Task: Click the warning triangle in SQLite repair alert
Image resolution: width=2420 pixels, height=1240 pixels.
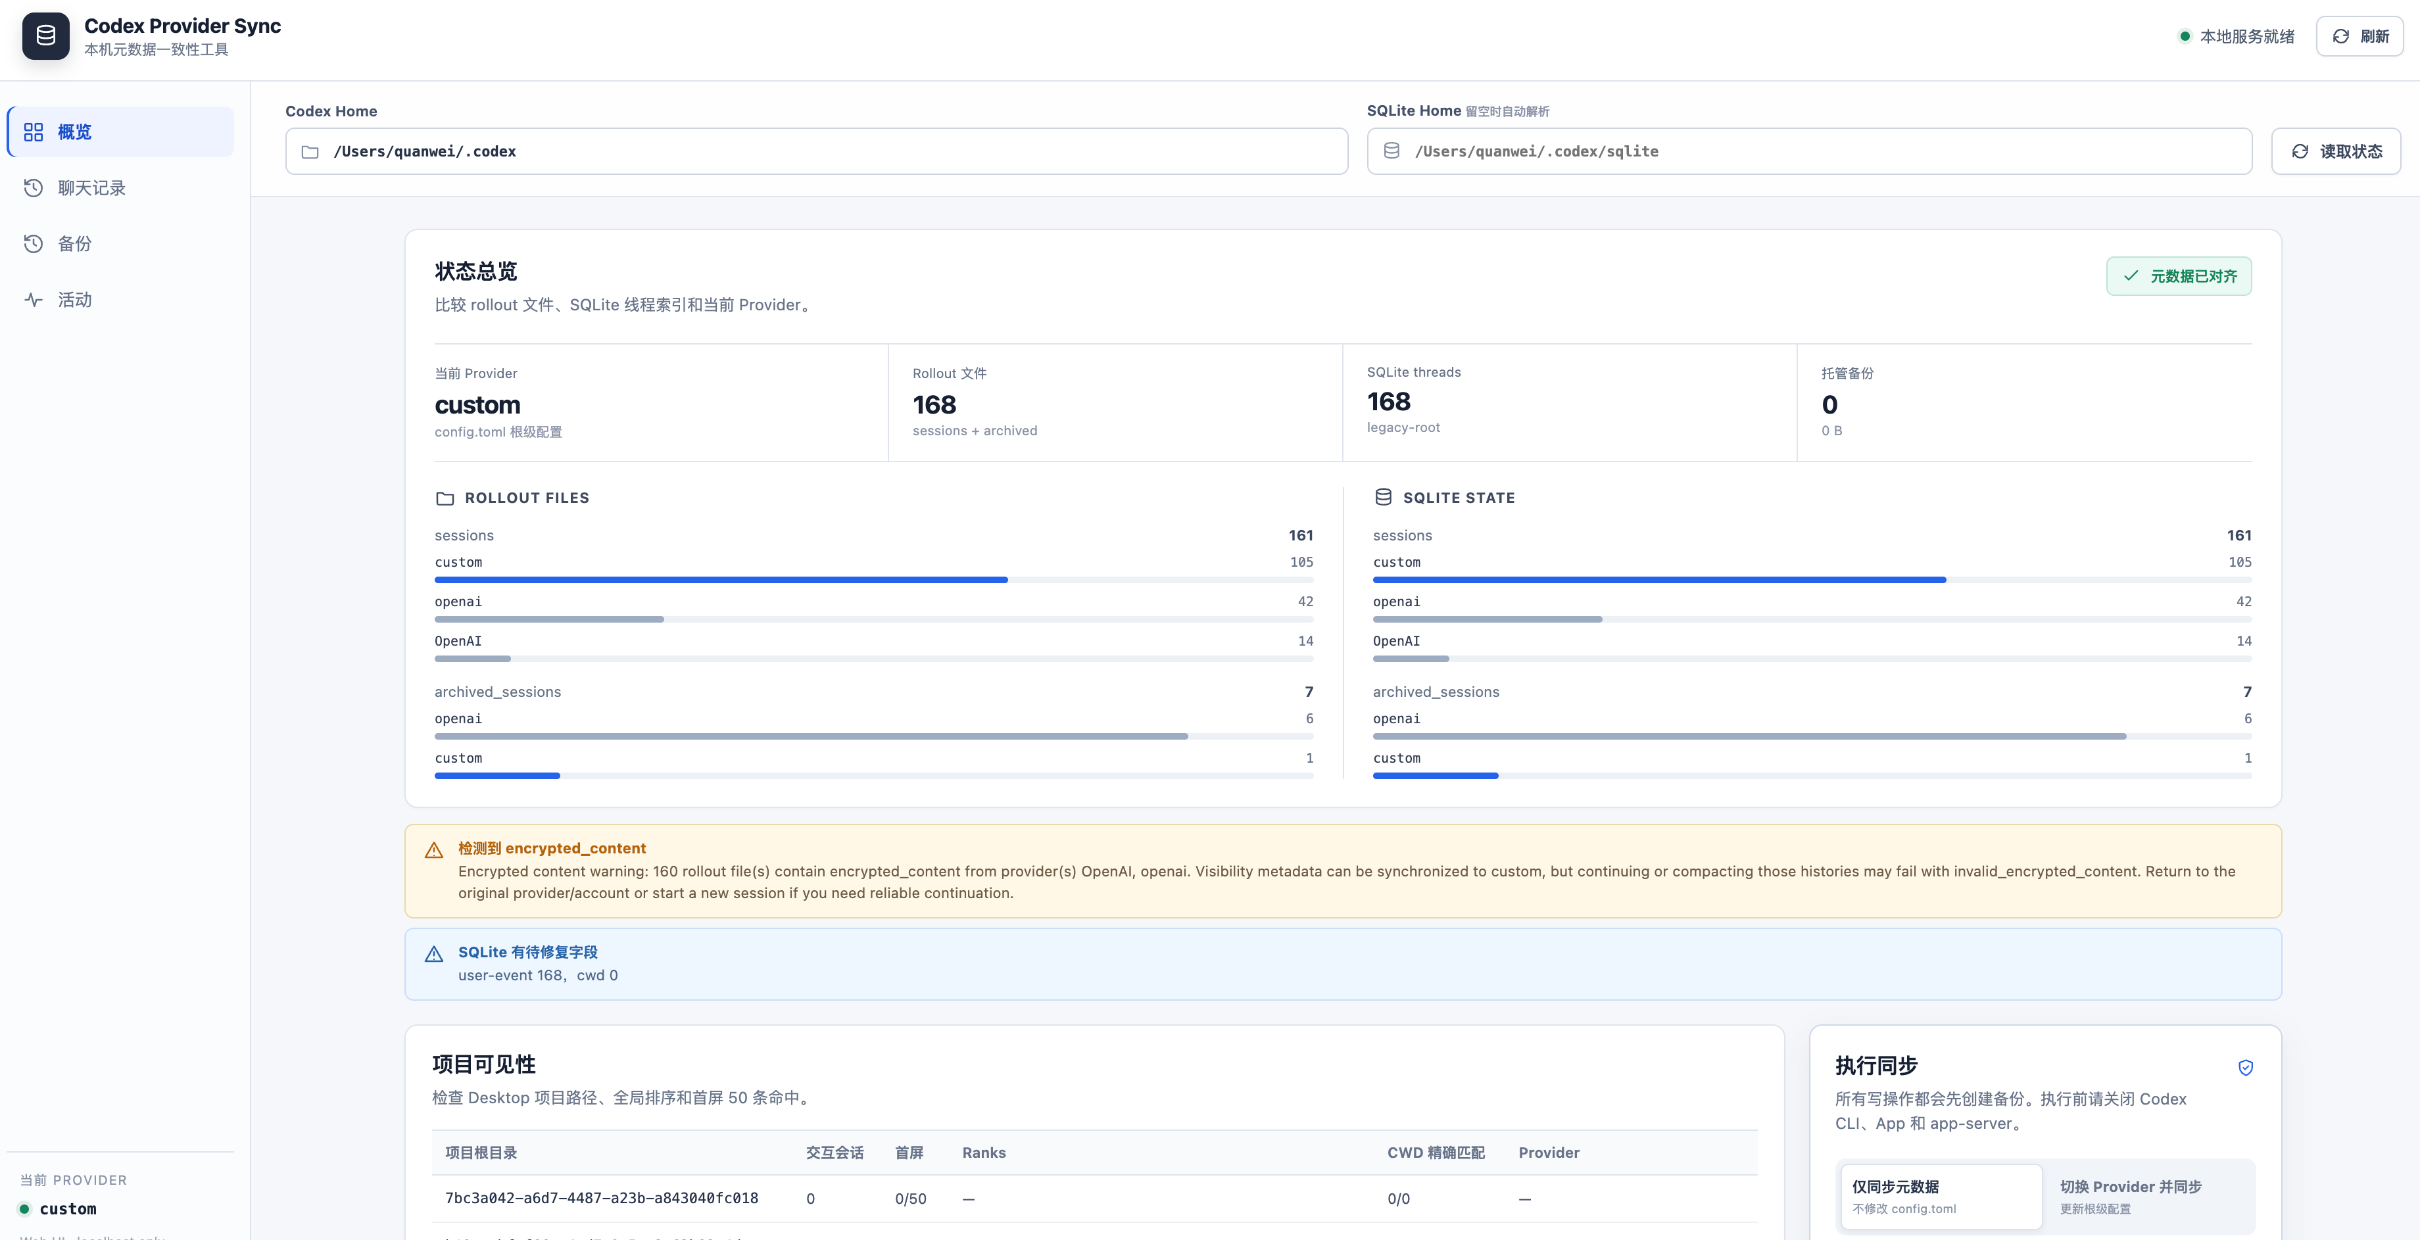Action: [x=434, y=955]
